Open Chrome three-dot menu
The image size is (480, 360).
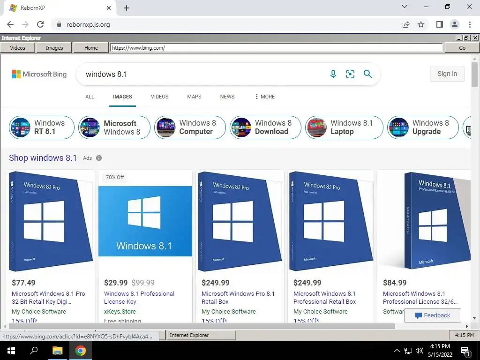pos(470,24)
